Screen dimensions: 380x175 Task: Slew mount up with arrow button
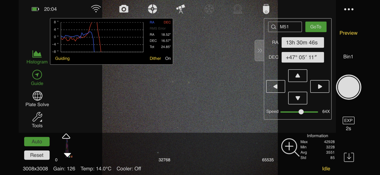298,76
